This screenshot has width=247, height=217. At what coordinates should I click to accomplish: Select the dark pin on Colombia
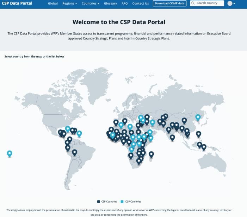click(70, 140)
